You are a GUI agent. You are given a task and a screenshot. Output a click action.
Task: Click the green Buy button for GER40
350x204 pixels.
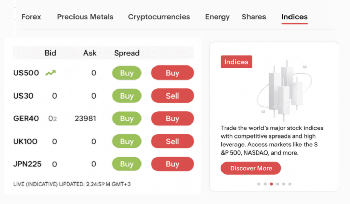(x=127, y=119)
